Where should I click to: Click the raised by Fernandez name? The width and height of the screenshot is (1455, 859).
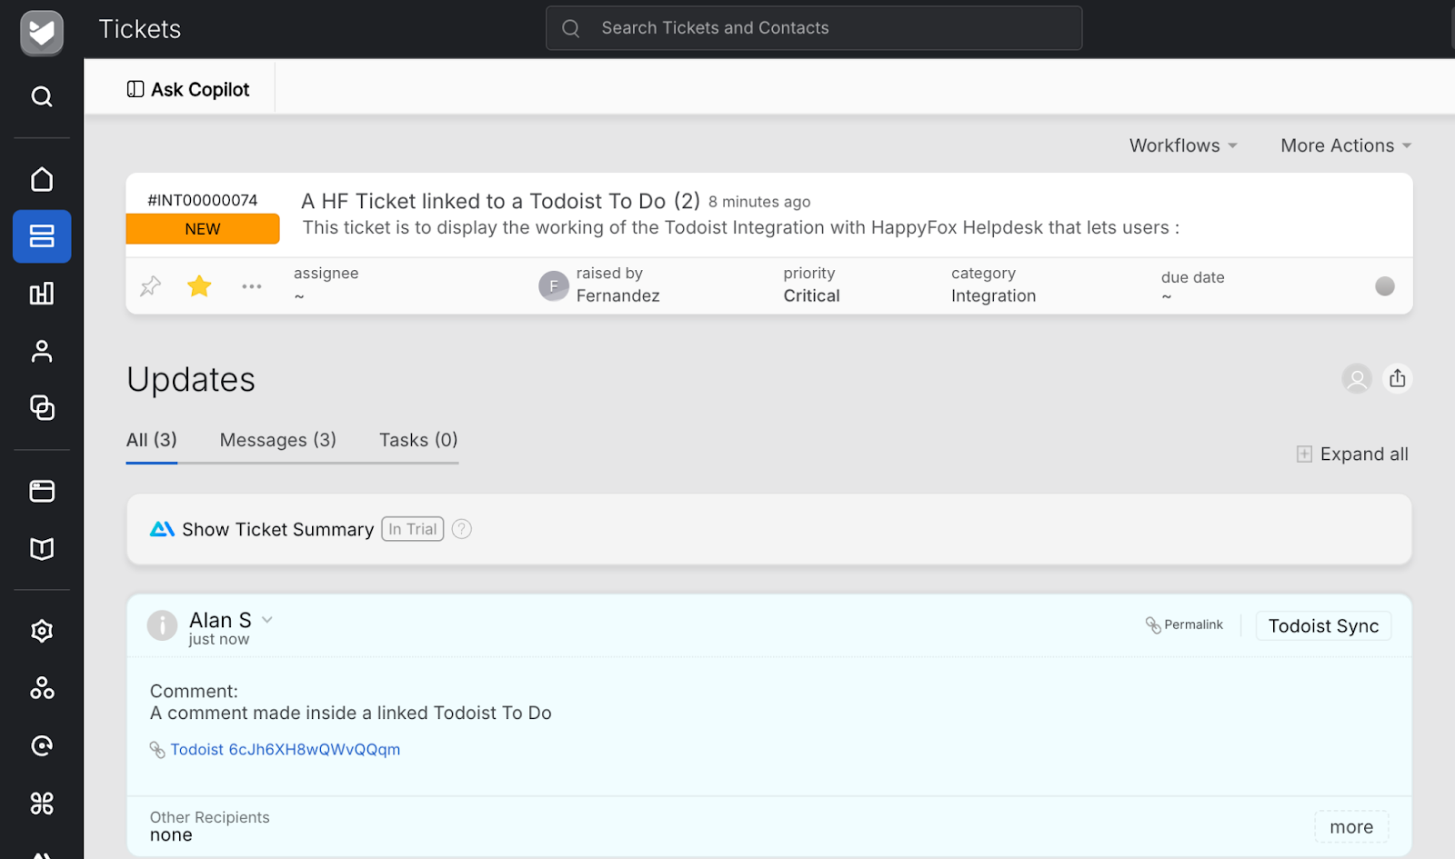point(618,296)
